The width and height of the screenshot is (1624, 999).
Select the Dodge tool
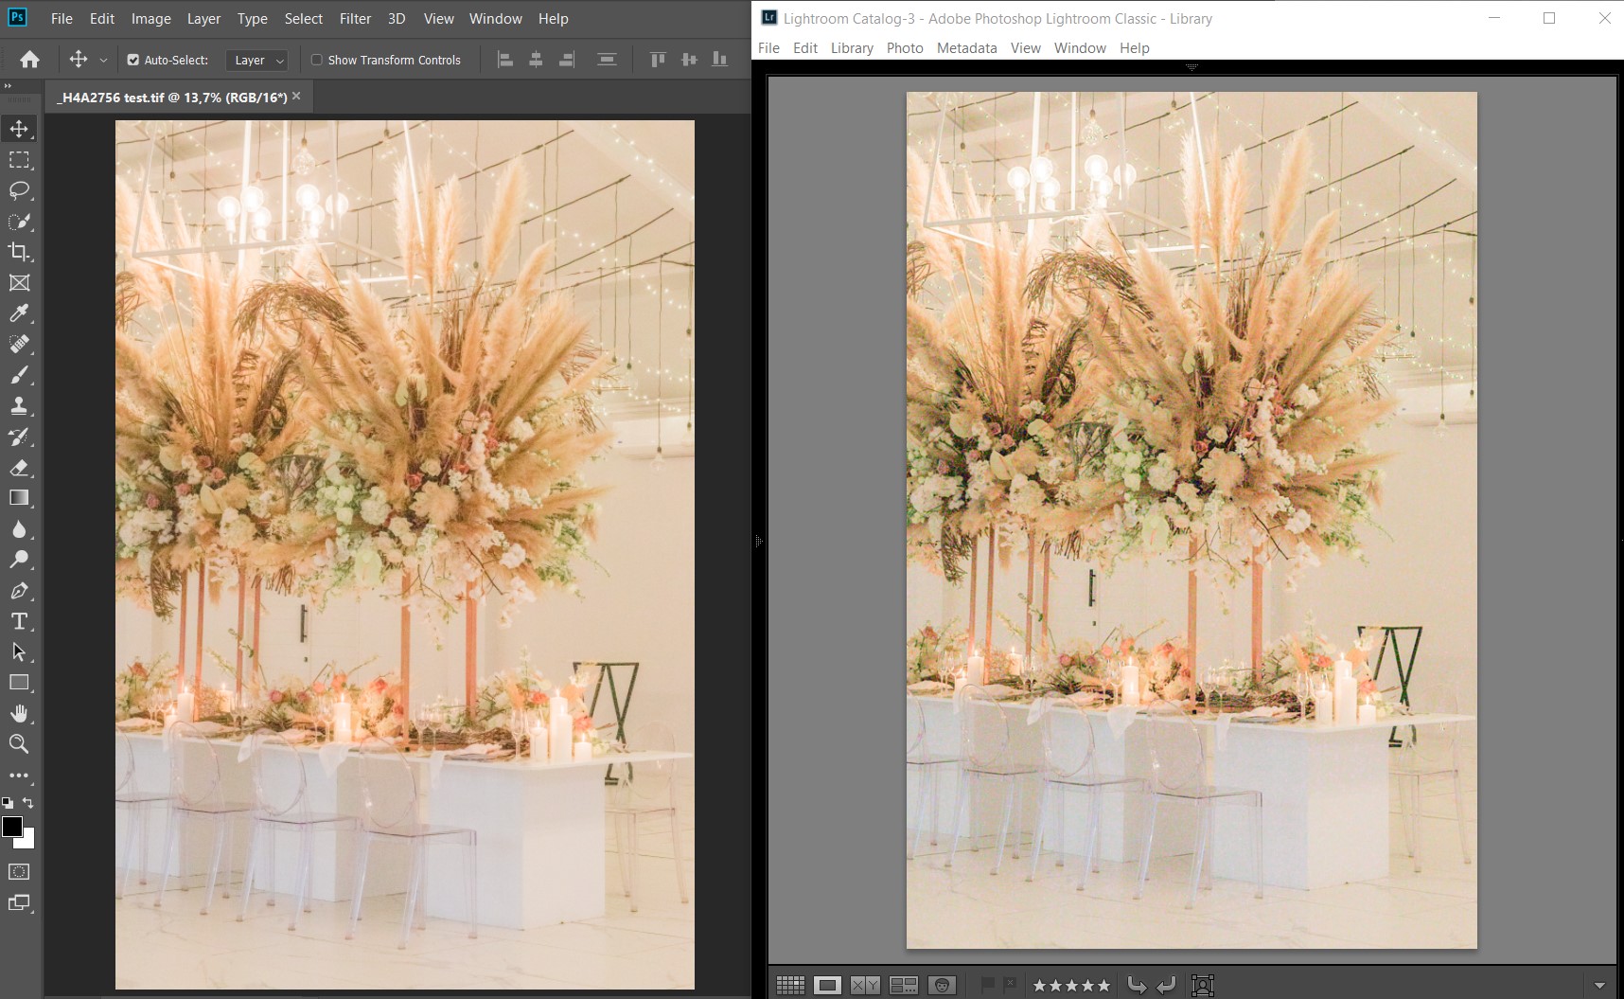[19, 560]
